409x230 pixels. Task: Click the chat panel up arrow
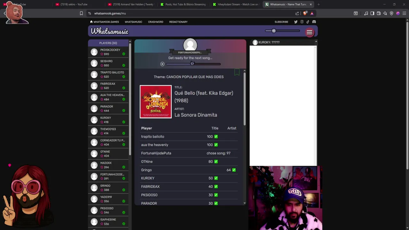pos(316,42)
